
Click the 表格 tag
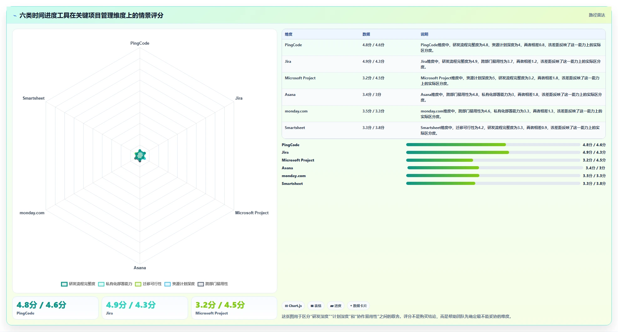pyautogui.click(x=316, y=306)
